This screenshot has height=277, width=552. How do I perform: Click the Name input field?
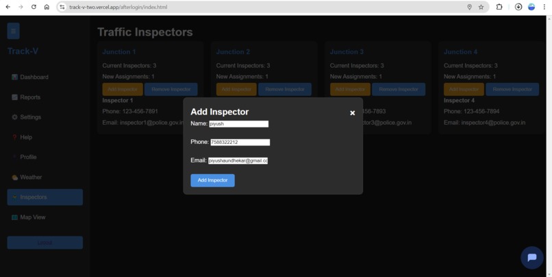(x=239, y=123)
